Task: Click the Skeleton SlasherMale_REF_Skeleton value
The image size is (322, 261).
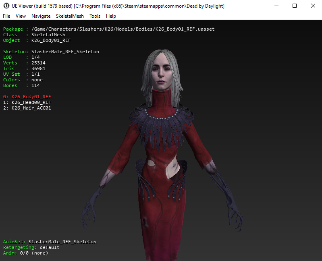Action: click(65, 52)
